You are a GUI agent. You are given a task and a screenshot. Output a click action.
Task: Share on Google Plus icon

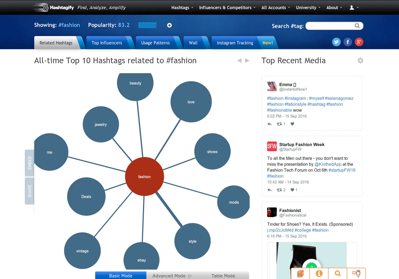359,42
